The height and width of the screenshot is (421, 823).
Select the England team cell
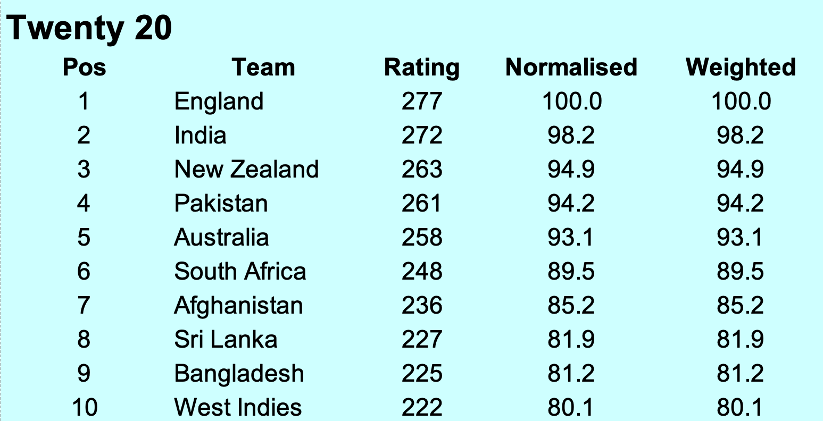coord(219,101)
